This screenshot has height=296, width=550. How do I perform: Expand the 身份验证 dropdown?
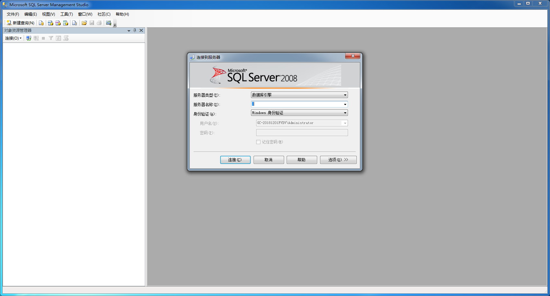345,113
